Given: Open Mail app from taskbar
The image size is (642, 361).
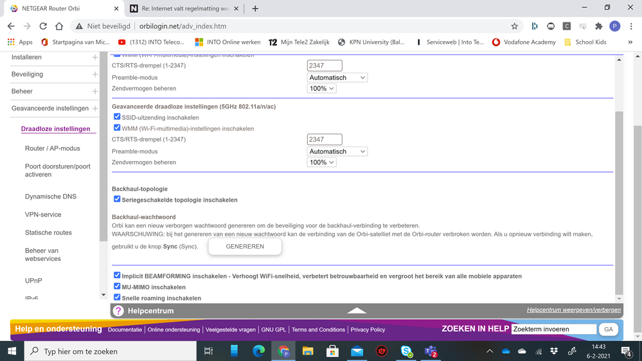Looking at the screenshot, I should tap(357, 351).
